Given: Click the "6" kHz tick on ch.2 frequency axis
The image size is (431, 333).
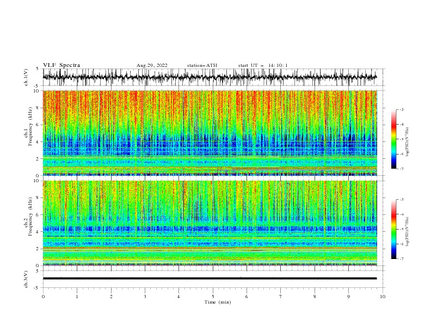Looking at the screenshot, I should (38, 215).
